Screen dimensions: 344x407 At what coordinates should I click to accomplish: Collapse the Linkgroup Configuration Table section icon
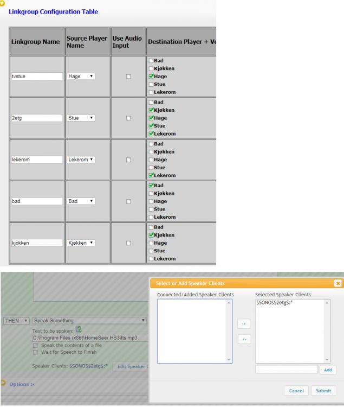pyautogui.click(x=3, y=2)
